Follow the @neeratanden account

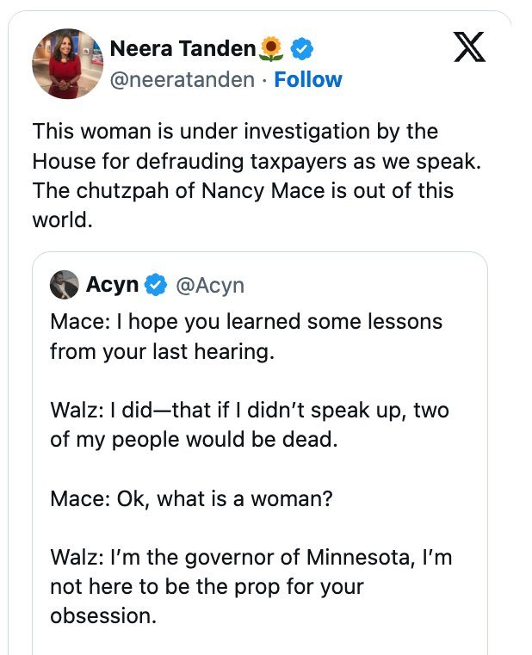[308, 80]
